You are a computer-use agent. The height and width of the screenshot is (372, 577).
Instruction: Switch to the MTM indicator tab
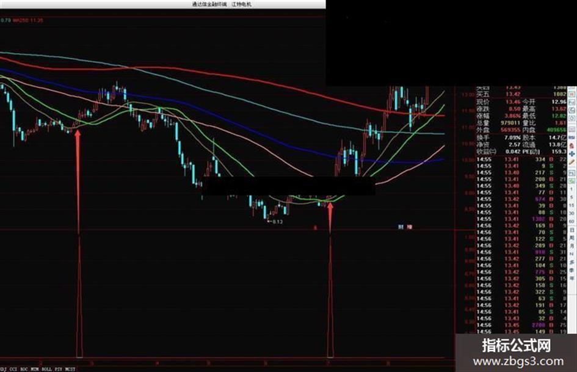click(x=35, y=369)
